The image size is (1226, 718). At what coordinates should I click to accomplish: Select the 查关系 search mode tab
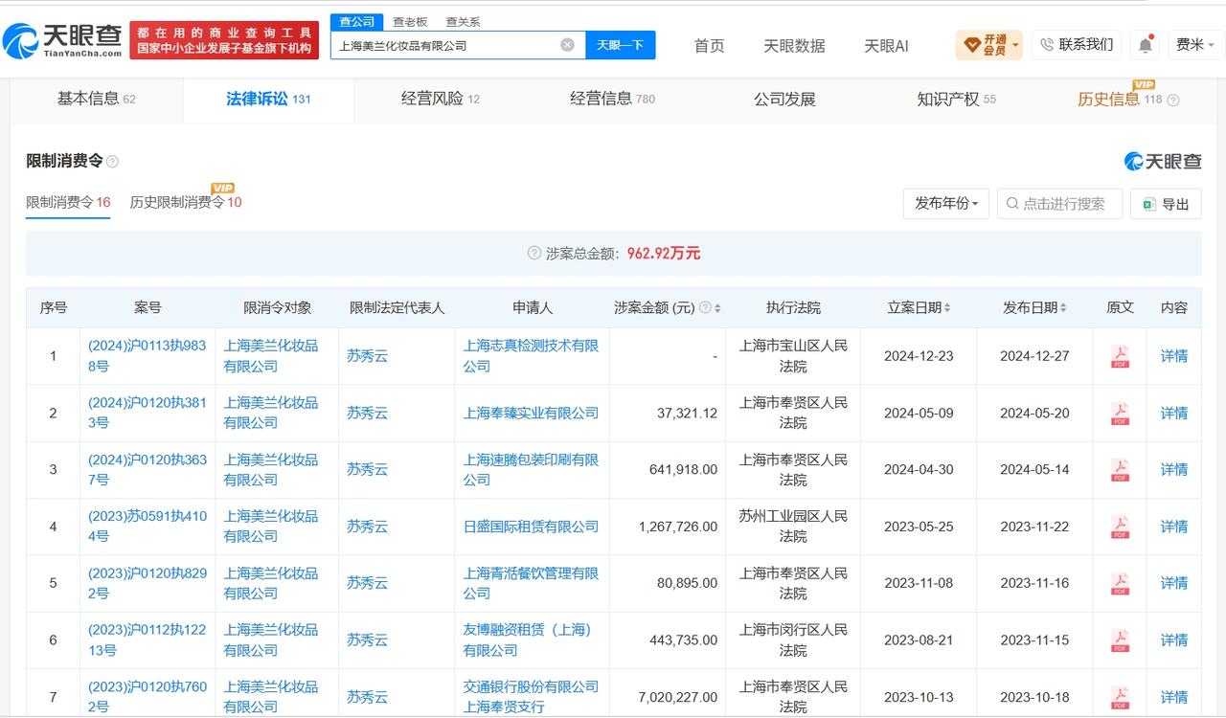point(463,21)
